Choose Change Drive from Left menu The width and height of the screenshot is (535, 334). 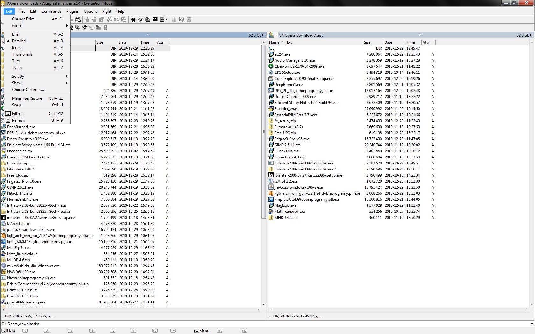pos(38,19)
